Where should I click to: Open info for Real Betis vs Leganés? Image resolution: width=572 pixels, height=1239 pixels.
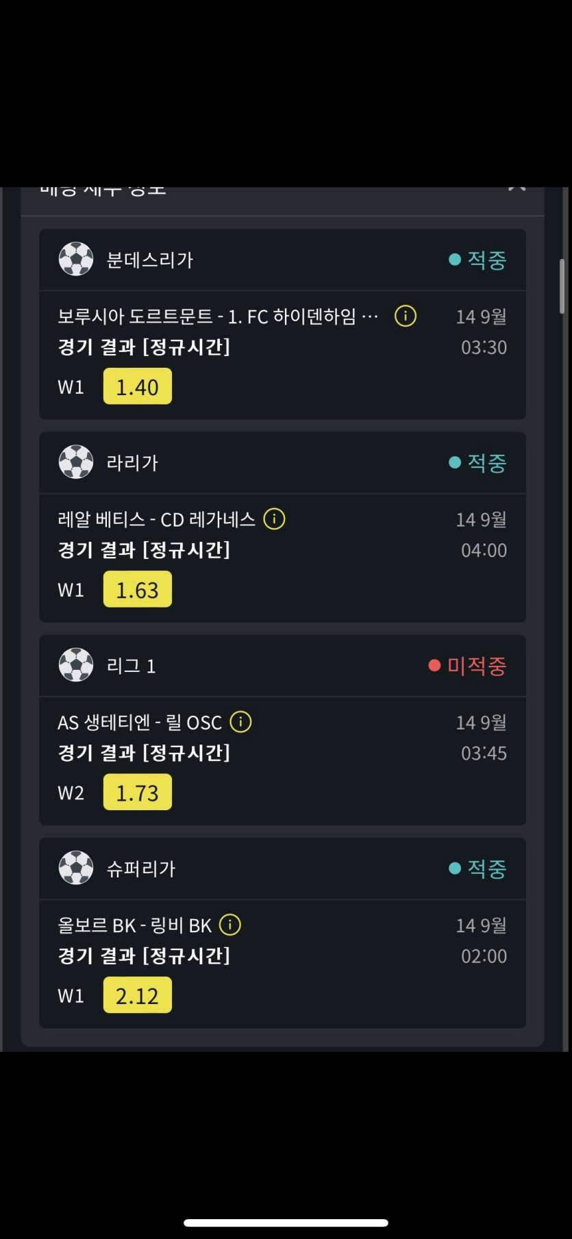(x=274, y=519)
